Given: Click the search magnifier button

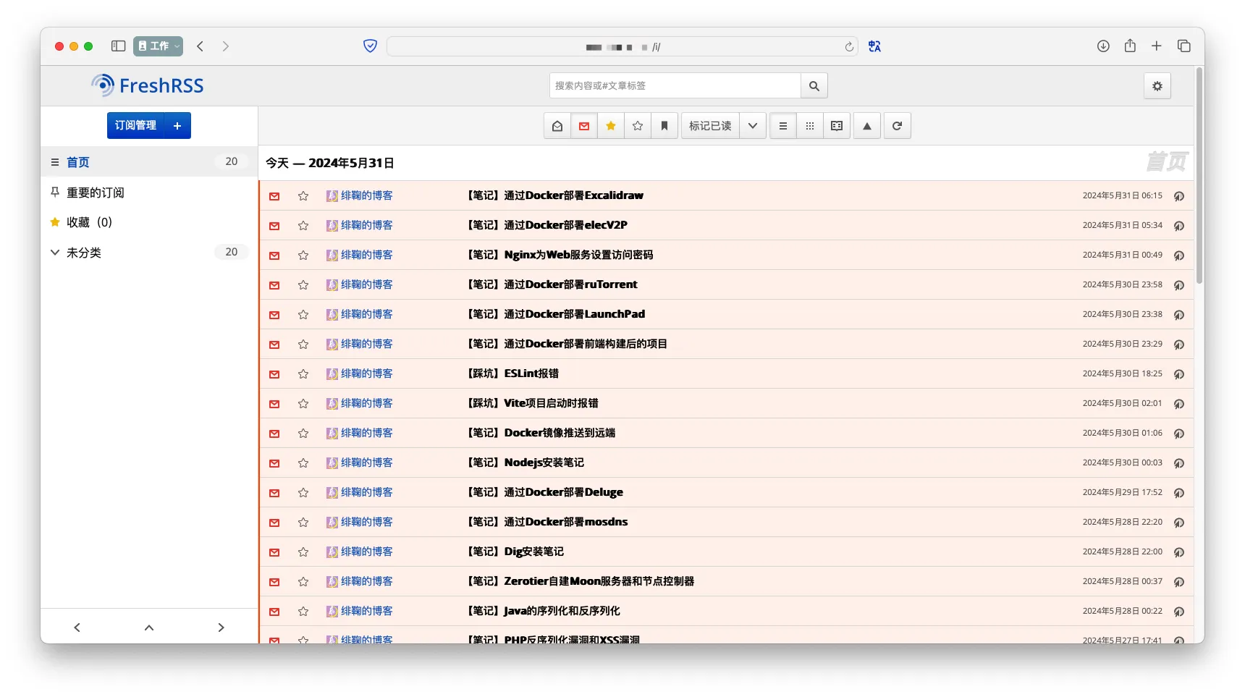Looking at the screenshot, I should 814,86.
